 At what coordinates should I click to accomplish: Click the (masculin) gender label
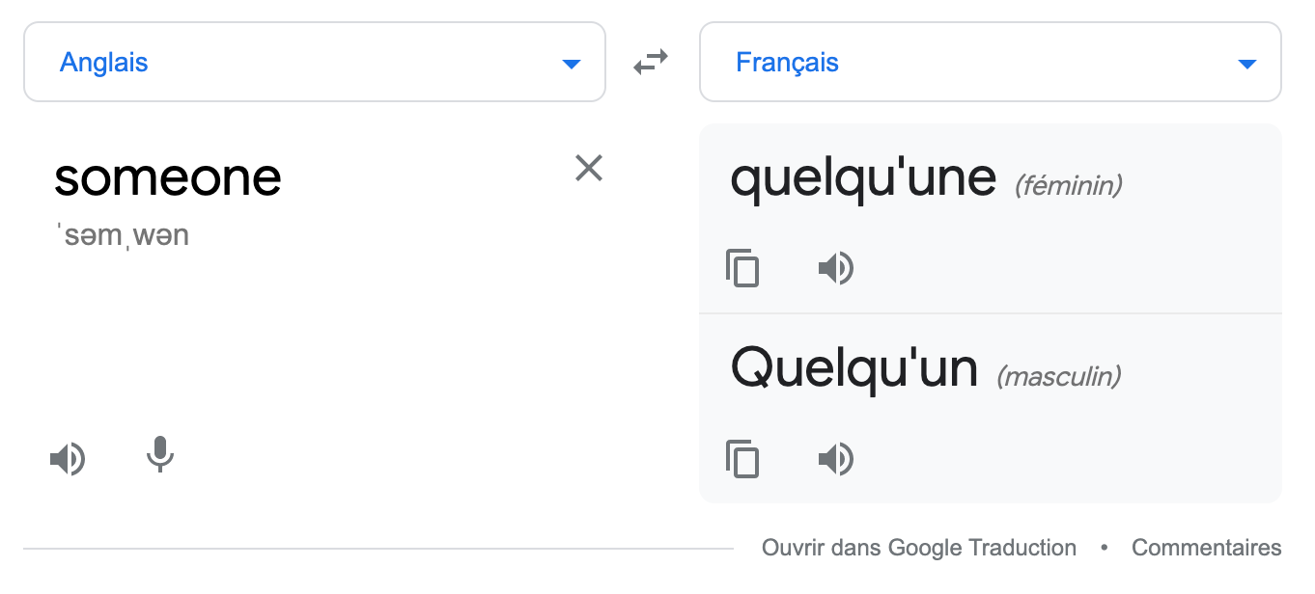tap(1059, 375)
